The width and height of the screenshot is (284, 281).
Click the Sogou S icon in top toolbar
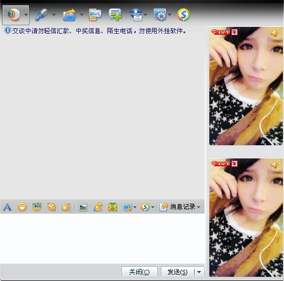pyautogui.click(x=184, y=15)
